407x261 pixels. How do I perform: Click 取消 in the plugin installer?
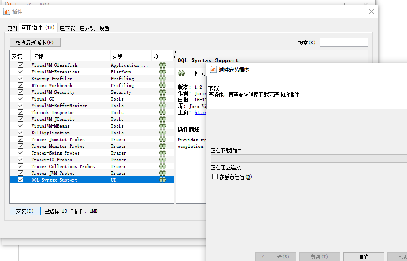[364, 257]
